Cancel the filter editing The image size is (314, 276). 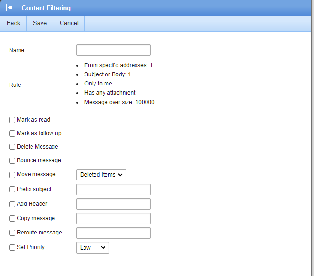69,23
